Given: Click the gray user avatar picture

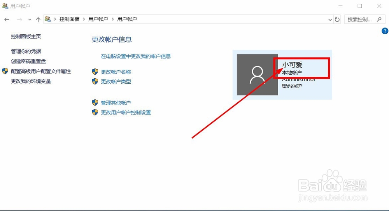Looking at the screenshot, I should pyautogui.click(x=257, y=75).
